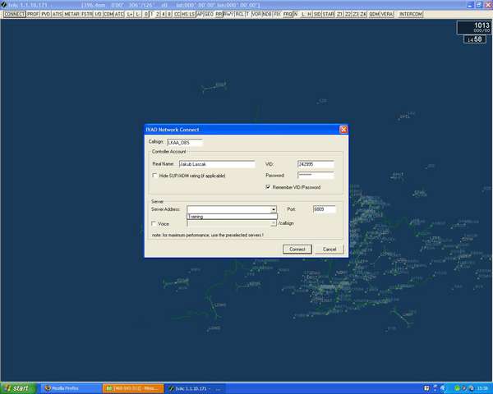Toggle the RWY toolbar button
This screenshot has width=493, height=394.
coord(228,14)
